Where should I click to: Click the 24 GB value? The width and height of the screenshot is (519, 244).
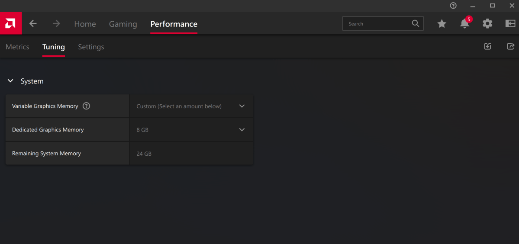pyautogui.click(x=144, y=154)
